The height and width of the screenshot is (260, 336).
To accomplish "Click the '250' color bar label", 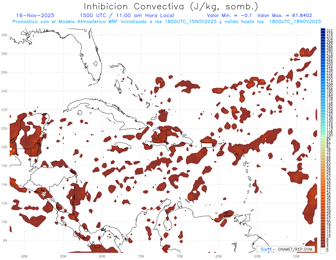I will pyautogui.click(x=329, y=65).
